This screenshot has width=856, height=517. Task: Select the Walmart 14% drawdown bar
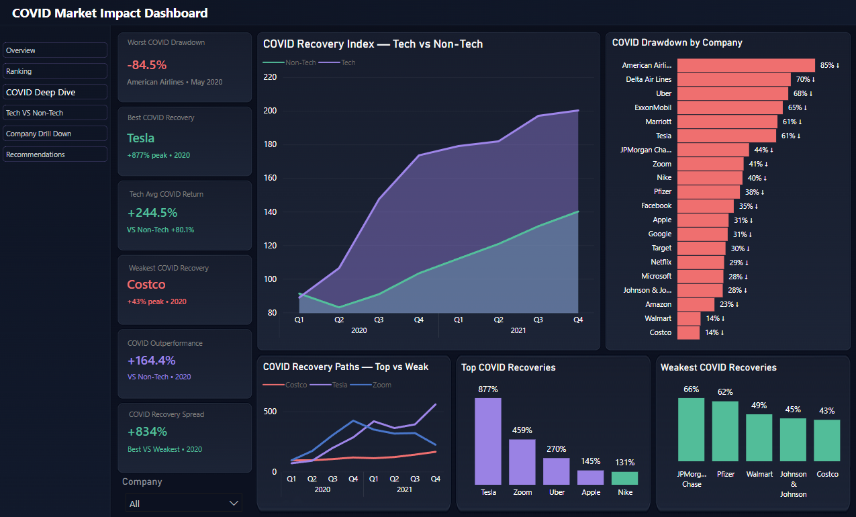[x=689, y=319]
